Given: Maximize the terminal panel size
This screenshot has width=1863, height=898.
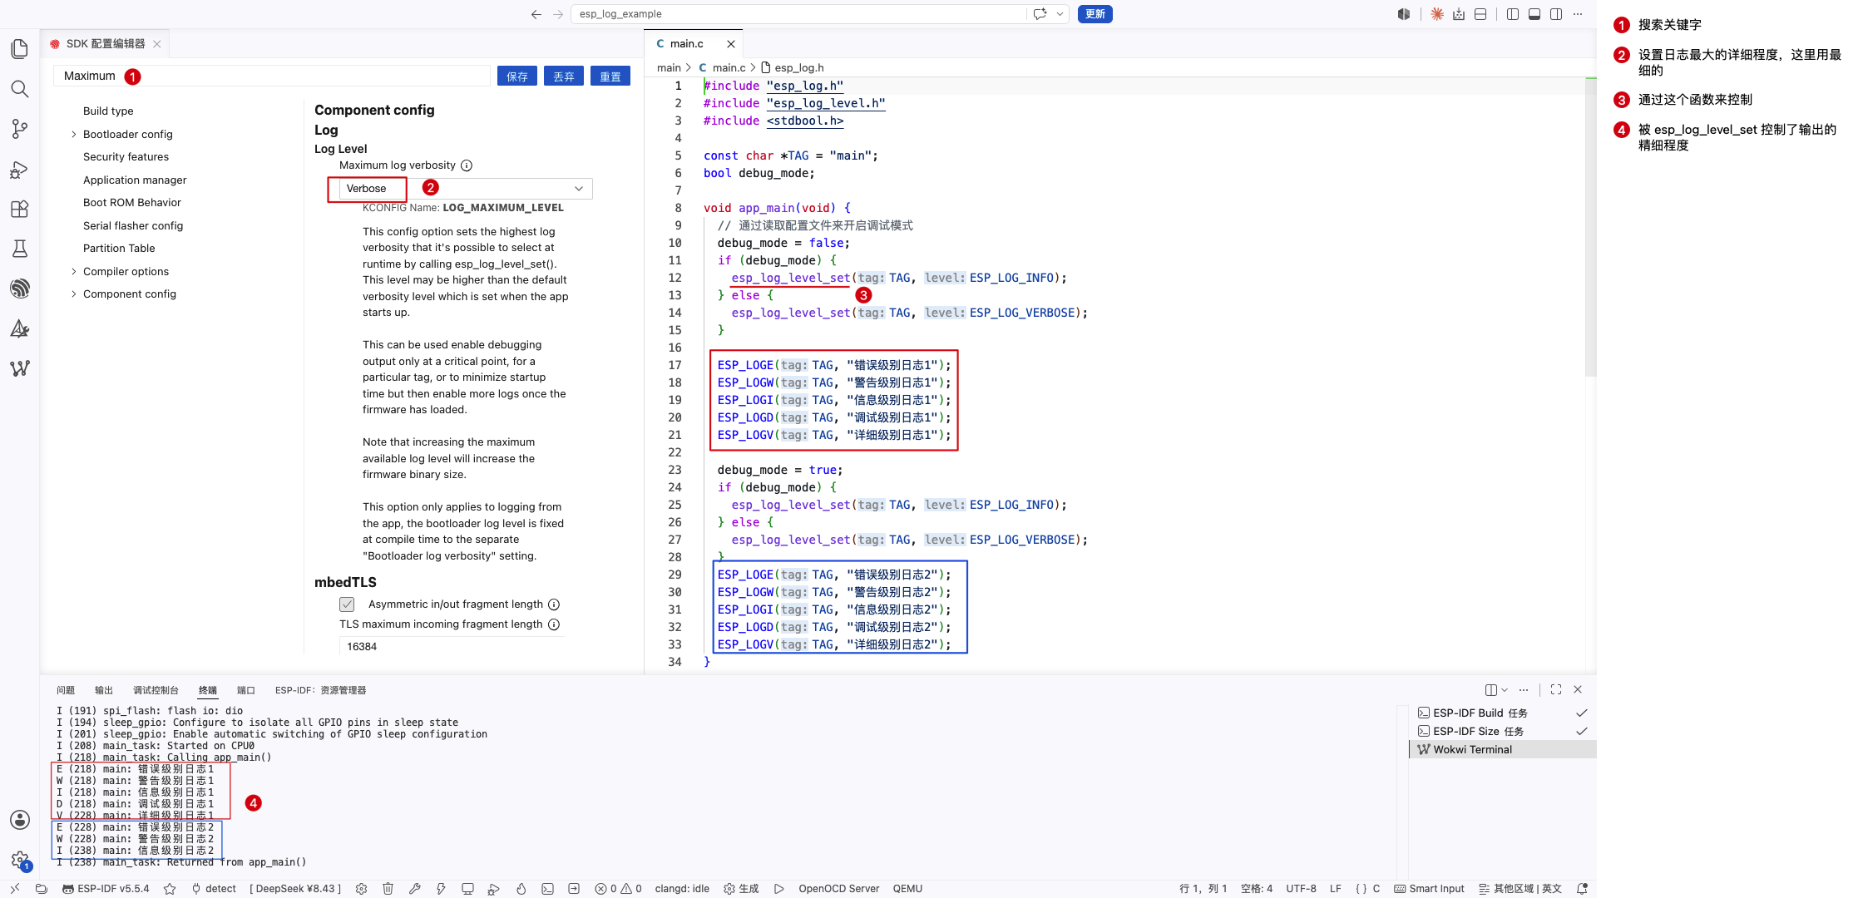Looking at the screenshot, I should 1556,689.
